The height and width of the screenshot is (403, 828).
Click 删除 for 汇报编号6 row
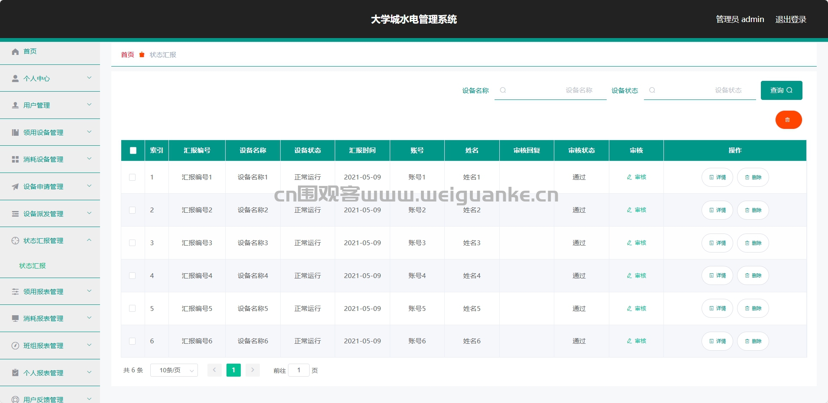click(753, 341)
